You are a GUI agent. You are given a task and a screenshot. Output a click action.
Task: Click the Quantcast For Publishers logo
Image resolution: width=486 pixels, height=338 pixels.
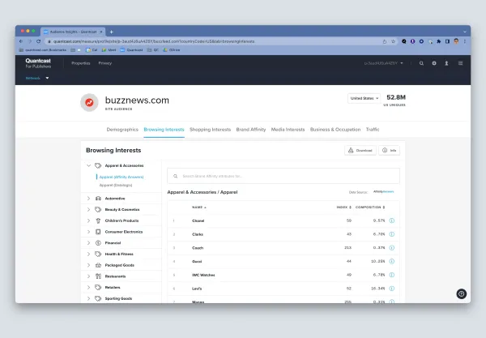(x=38, y=63)
